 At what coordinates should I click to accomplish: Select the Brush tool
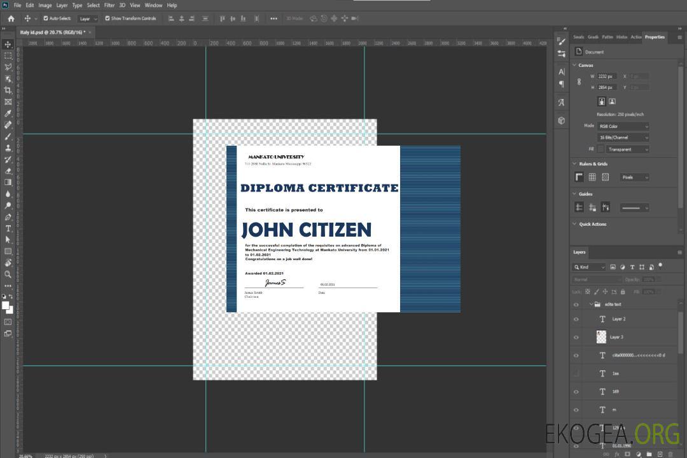[8, 136]
